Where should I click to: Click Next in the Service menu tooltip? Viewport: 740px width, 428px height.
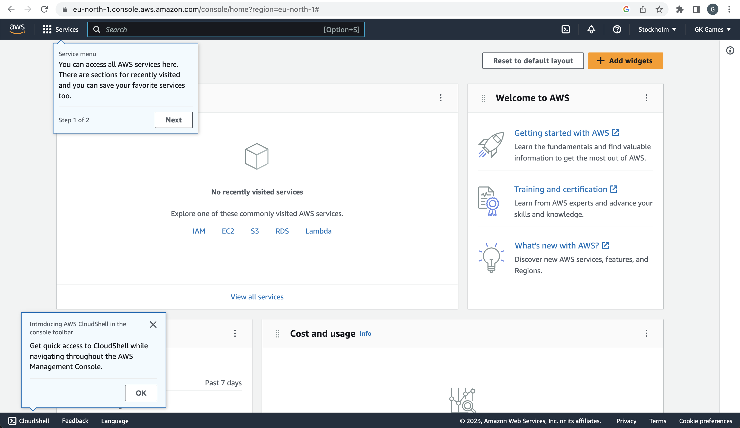[x=174, y=120]
